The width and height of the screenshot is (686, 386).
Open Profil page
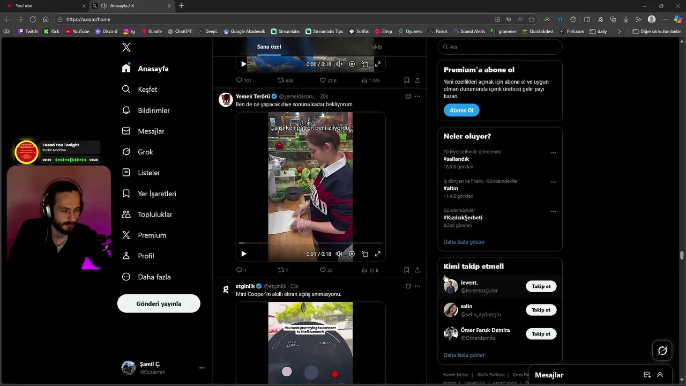(x=138, y=256)
